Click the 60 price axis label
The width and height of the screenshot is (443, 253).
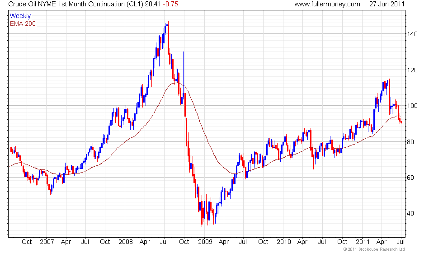[x=410, y=178]
